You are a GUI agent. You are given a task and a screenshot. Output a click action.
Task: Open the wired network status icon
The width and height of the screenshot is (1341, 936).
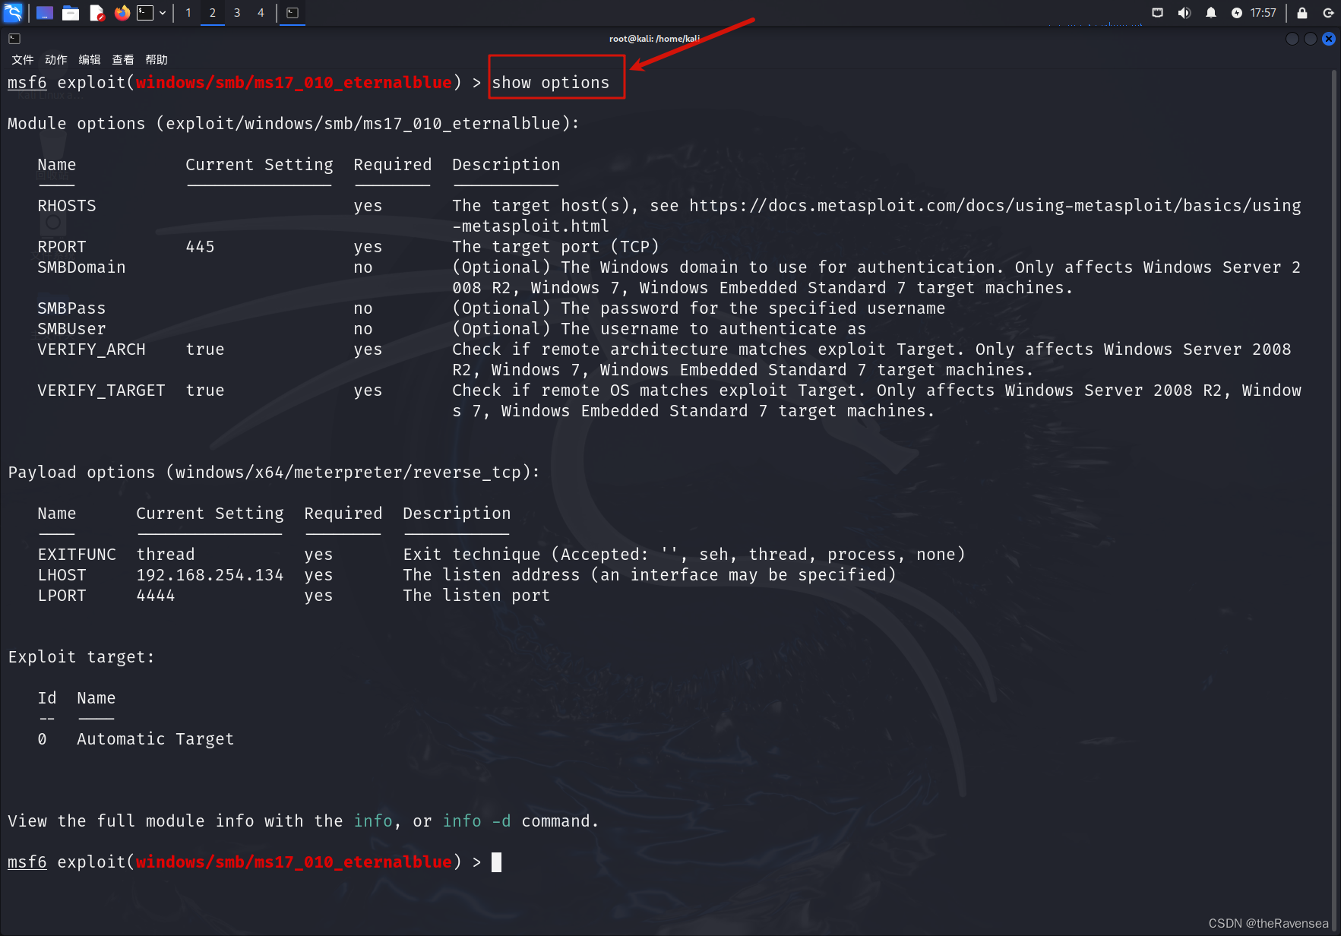pyautogui.click(x=1157, y=13)
